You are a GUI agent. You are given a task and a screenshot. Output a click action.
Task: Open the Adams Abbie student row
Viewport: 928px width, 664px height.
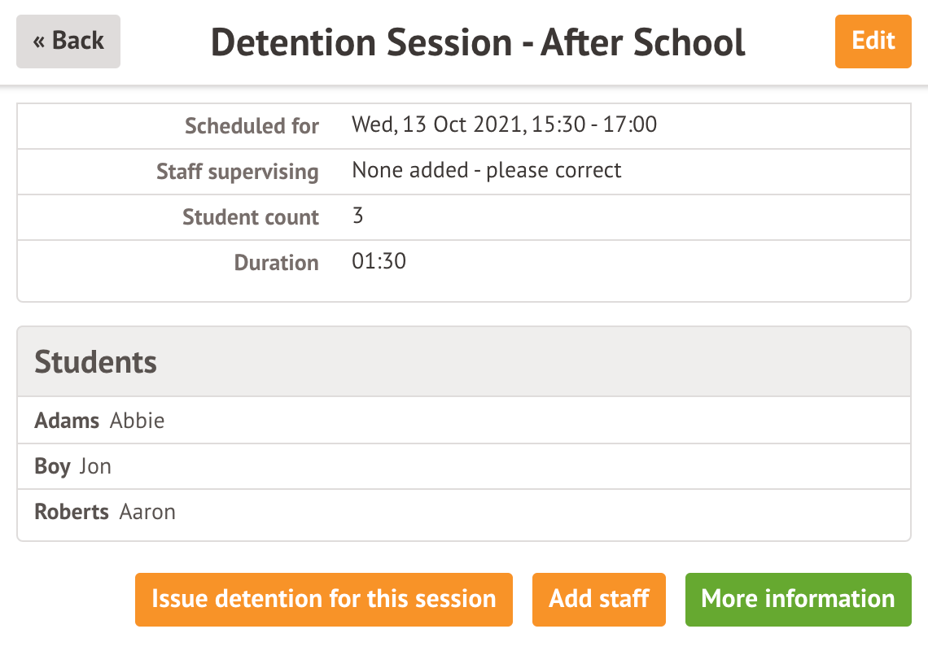pos(463,421)
